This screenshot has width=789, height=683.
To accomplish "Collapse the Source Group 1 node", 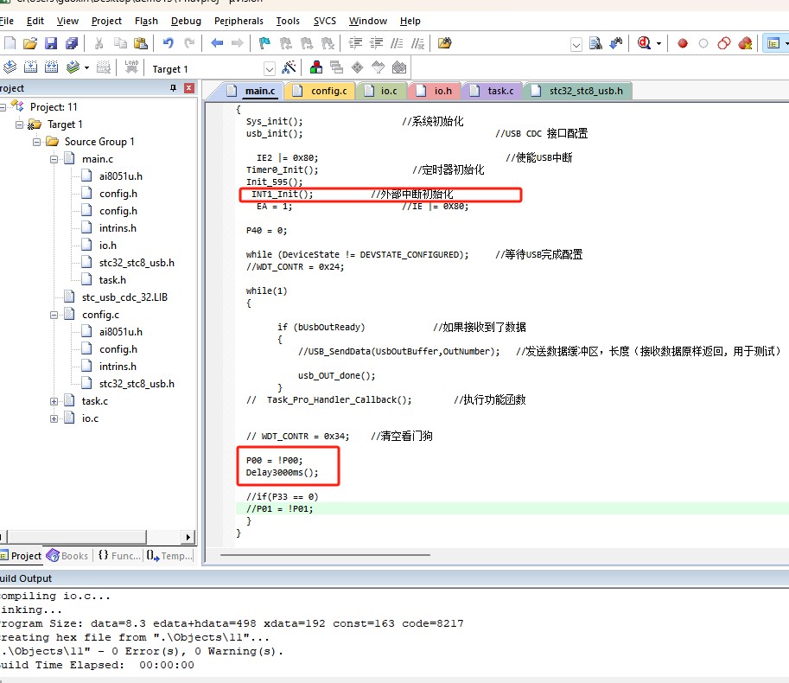I will point(36,142).
